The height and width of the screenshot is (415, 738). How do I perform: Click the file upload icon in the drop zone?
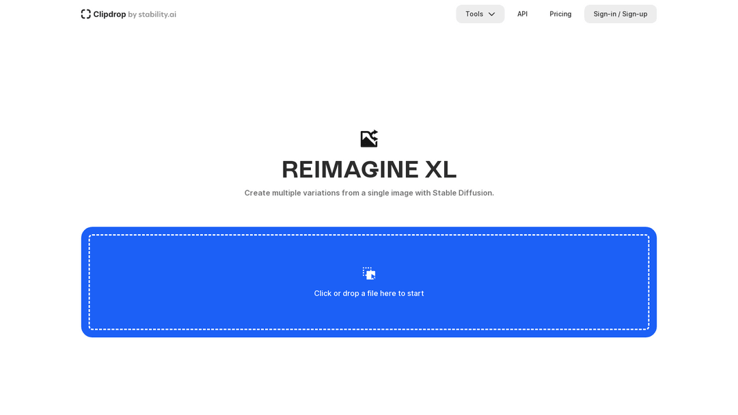[x=369, y=274]
